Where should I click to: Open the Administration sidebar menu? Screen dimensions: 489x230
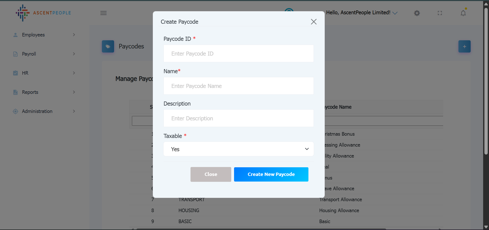pyautogui.click(x=37, y=111)
